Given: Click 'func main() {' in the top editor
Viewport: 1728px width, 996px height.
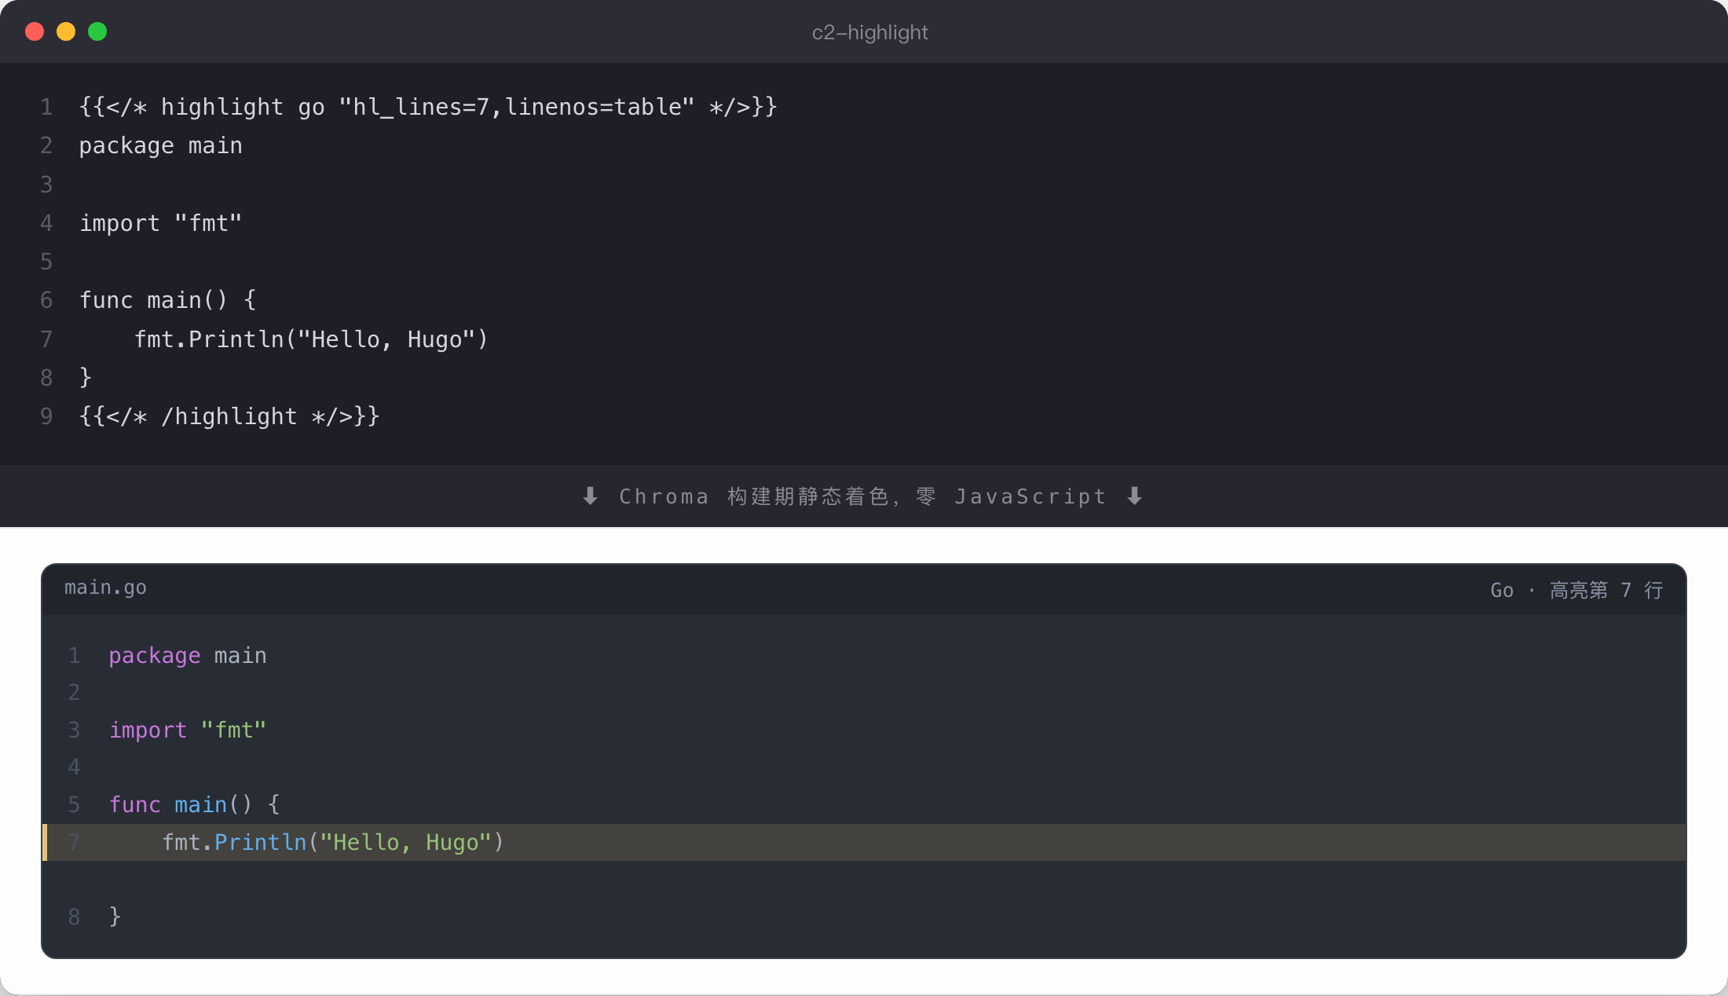Looking at the screenshot, I should point(167,300).
